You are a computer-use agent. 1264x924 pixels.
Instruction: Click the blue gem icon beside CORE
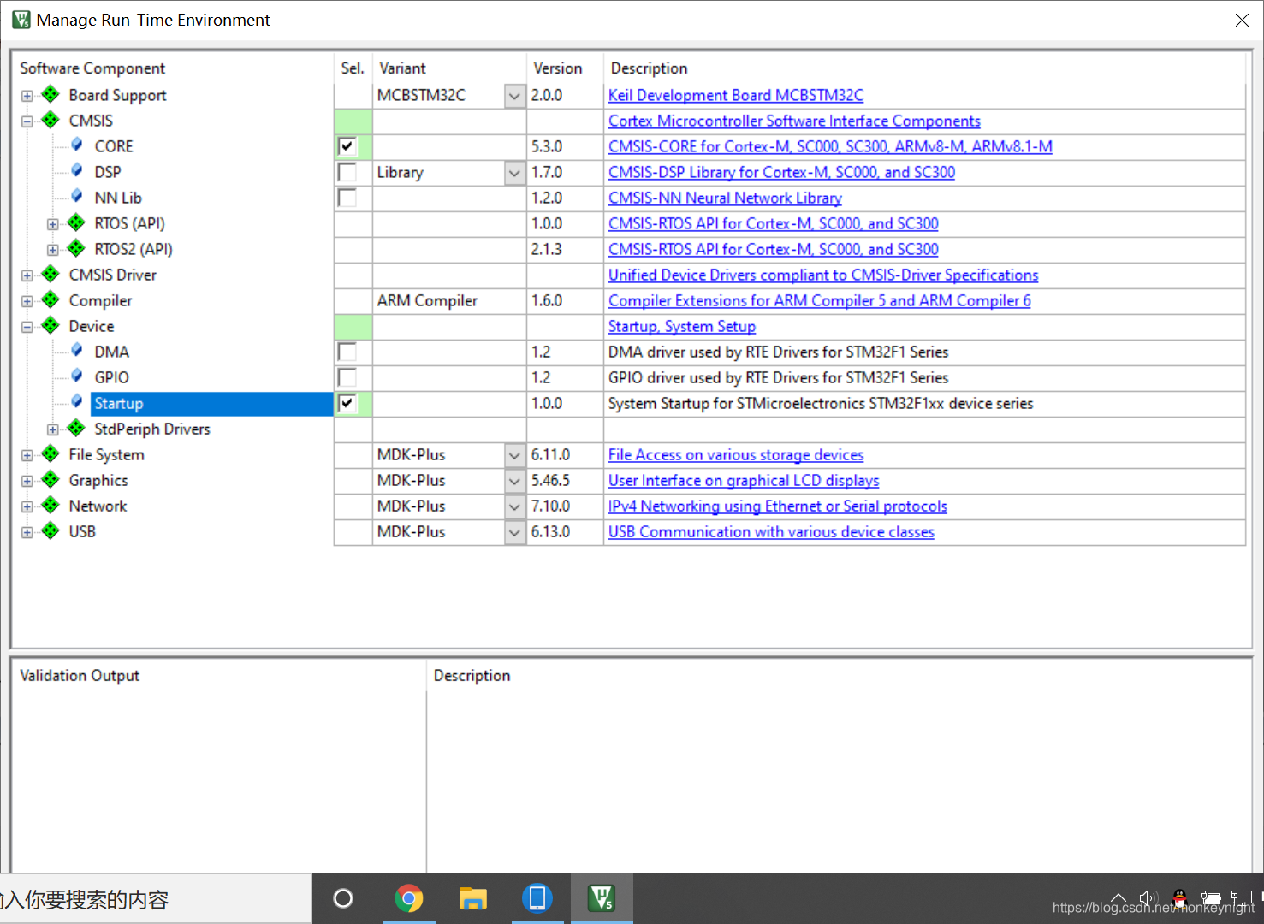pos(77,145)
